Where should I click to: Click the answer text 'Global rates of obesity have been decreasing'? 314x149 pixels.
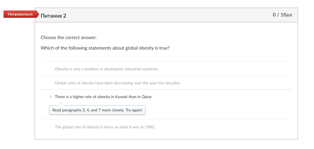(117, 83)
